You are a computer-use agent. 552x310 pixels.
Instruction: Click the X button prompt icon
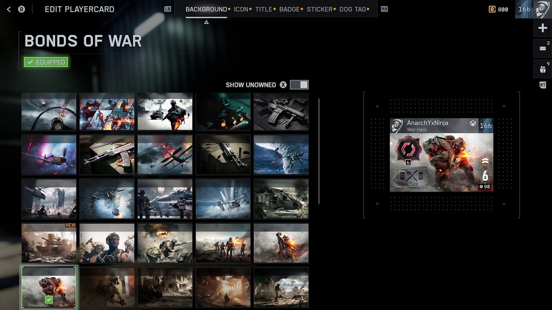click(283, 85)
